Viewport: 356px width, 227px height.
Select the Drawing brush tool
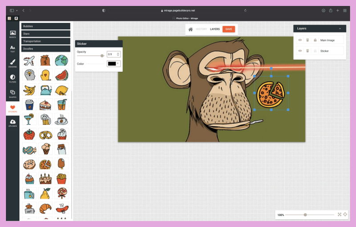(12, 63)
